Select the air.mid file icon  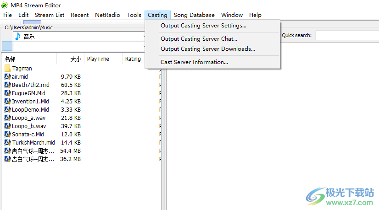[x=7, y=77]
